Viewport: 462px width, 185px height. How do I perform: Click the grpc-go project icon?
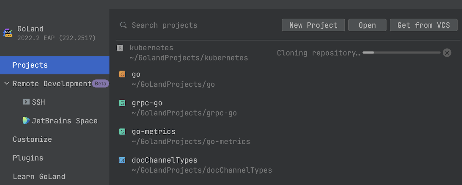pos(122,103)
